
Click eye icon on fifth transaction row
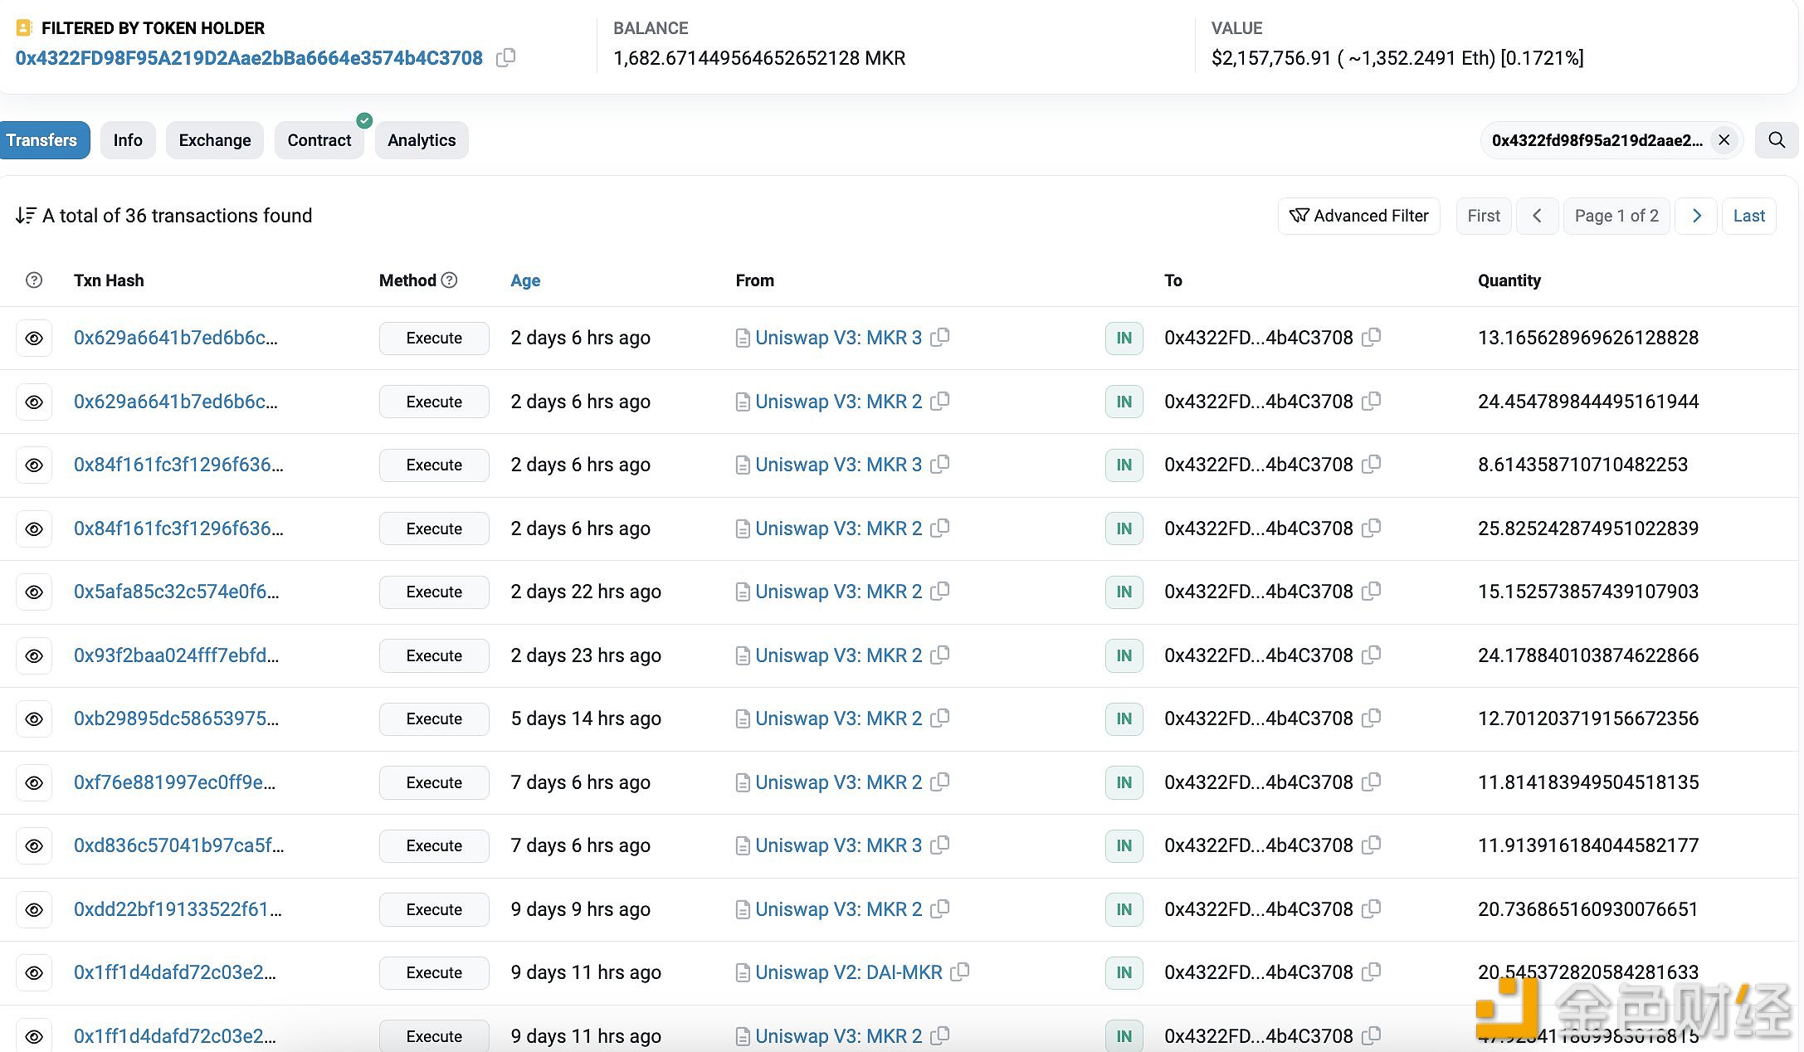pos(34,591)
